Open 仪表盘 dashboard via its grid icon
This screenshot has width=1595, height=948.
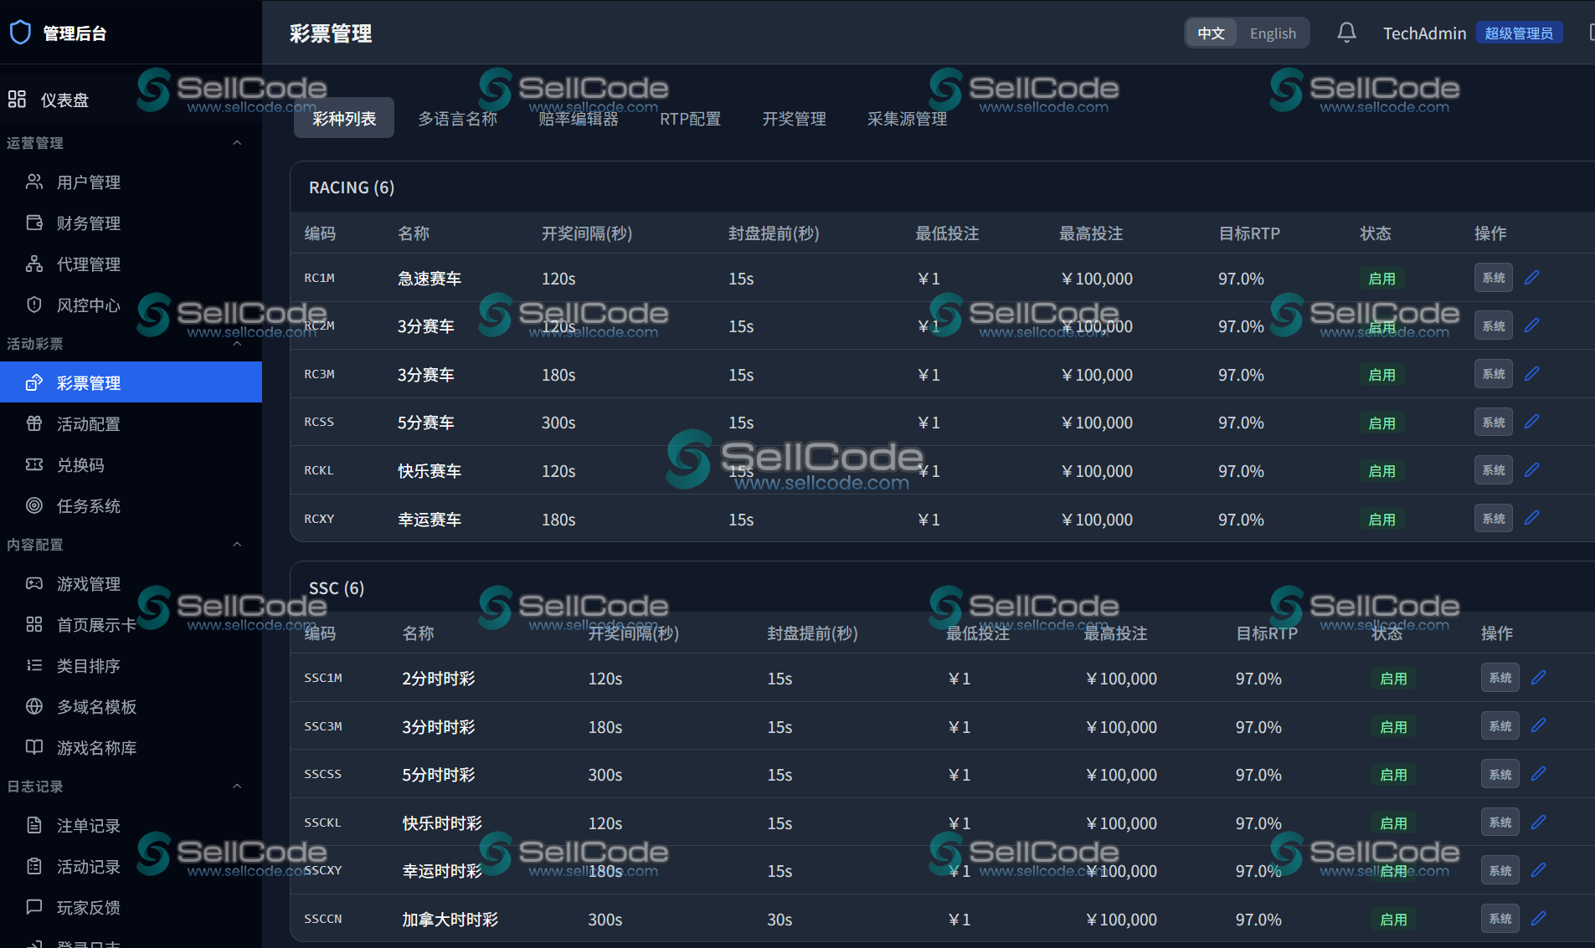pyautogui.click(x=17, y=100)
